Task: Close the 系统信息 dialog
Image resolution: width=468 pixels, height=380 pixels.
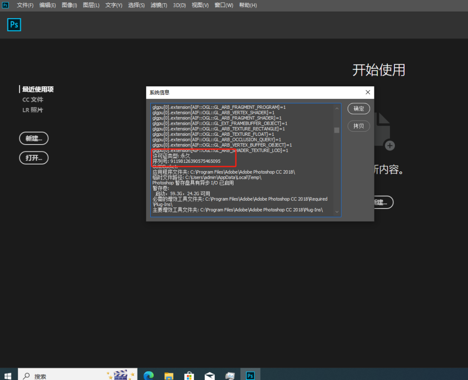Action: click(368, 92)
